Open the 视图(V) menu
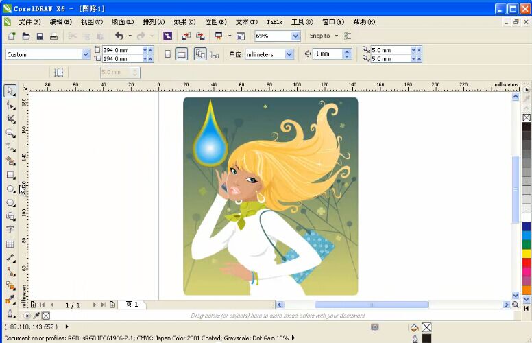This screenshot has width=532, height=343. [92, 22]
